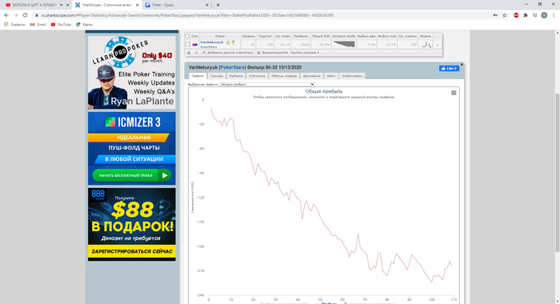Click the chart hamburger export menu icon
560x304 pixels.
coord(454,93)
